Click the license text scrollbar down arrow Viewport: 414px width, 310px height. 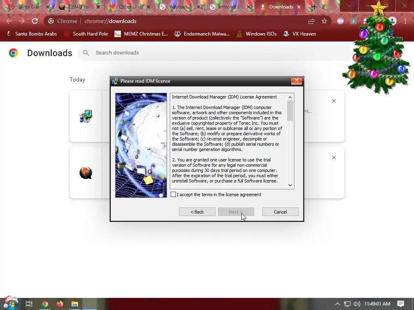[290, 185]
